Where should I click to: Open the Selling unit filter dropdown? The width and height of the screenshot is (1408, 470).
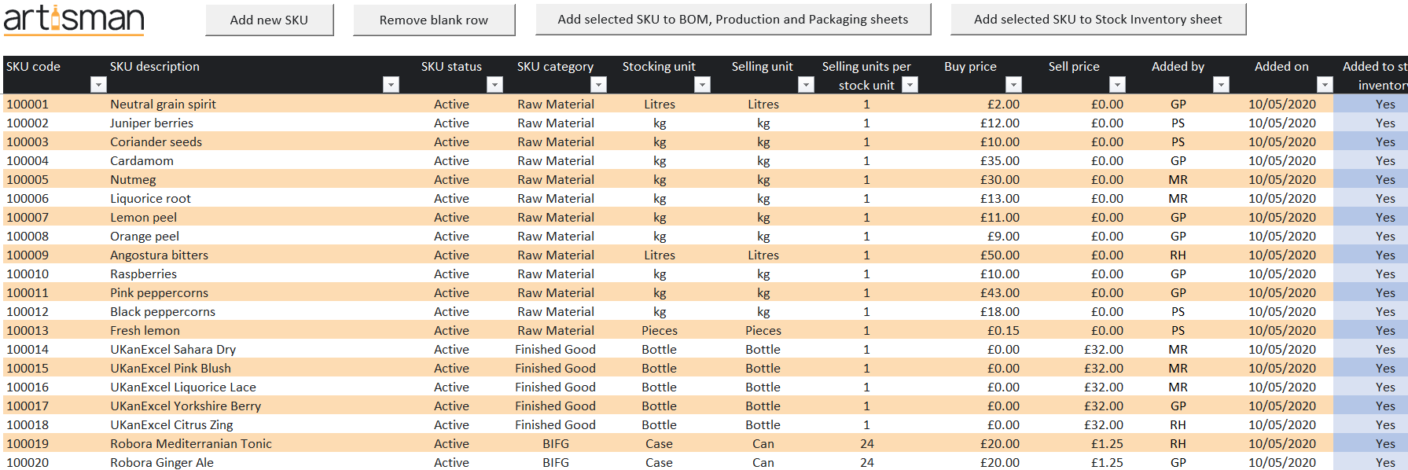point(806,85)
